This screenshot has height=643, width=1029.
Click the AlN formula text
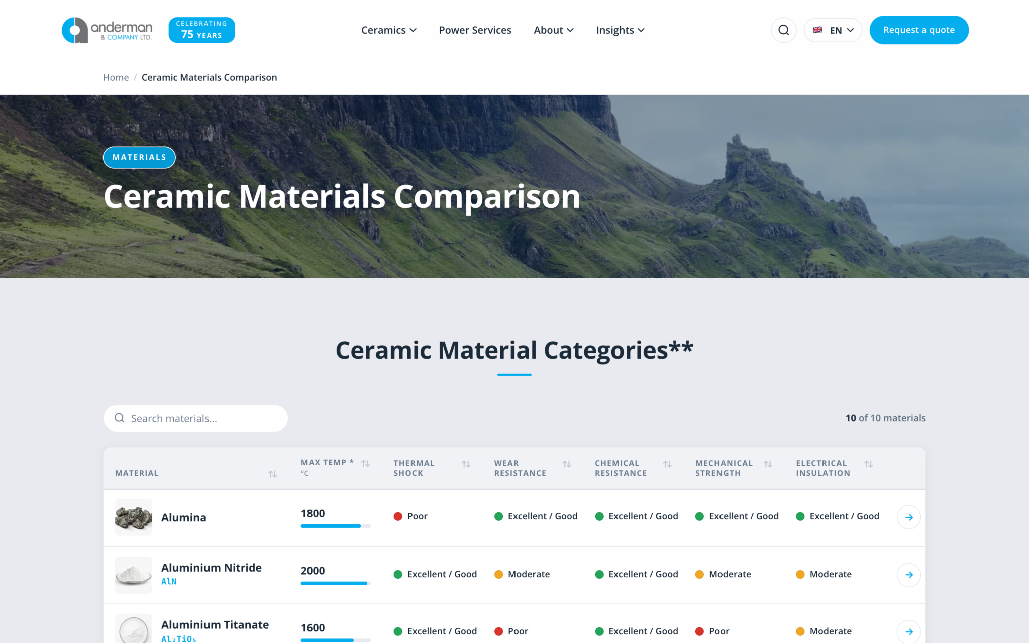click(x=169, y=581)
